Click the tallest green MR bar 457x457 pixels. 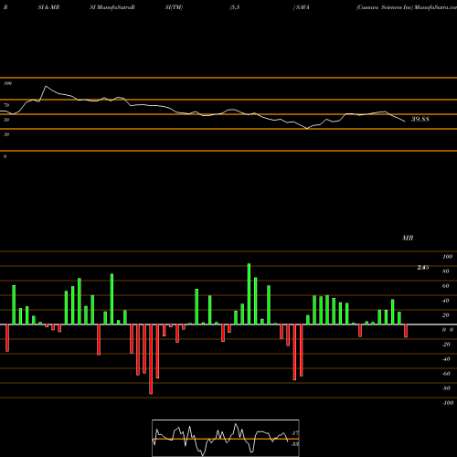point(249,294)
